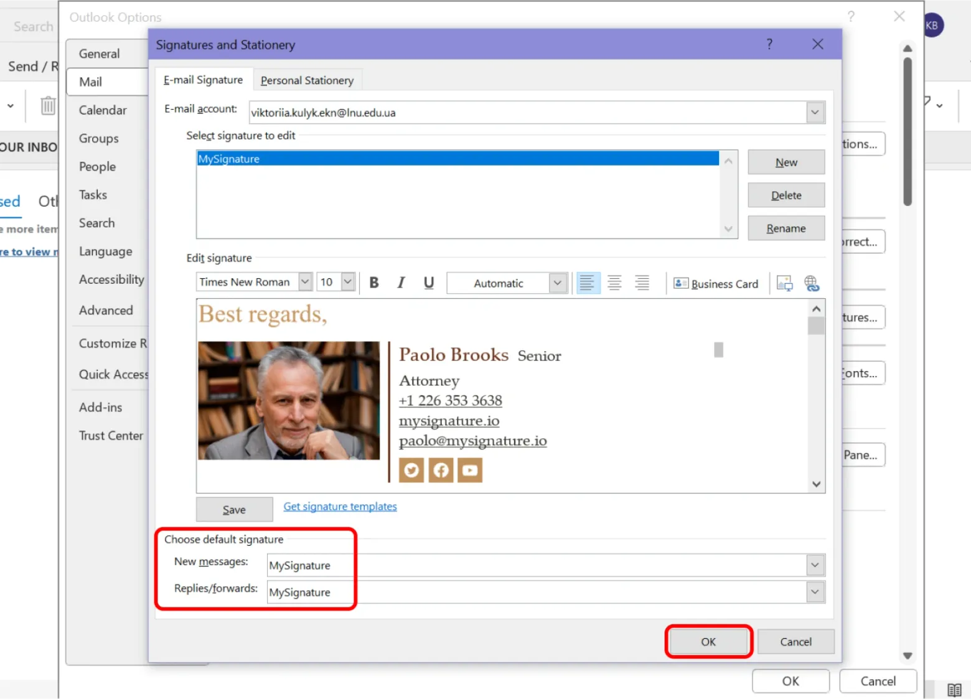Click Outlook Options help question mark
Image resolution: width=971 pixels, height=699 pixels.
[851, 17]
